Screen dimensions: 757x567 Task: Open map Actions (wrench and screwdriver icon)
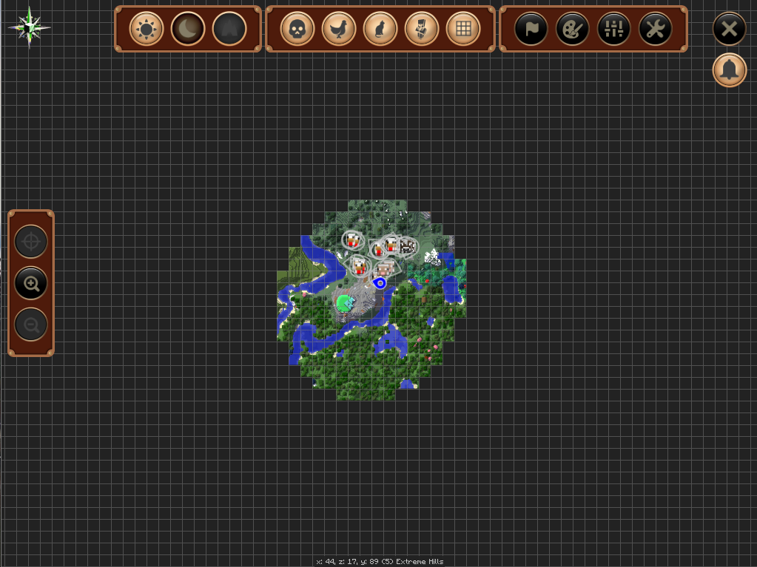pyautogui.click(x=656, y=29)
